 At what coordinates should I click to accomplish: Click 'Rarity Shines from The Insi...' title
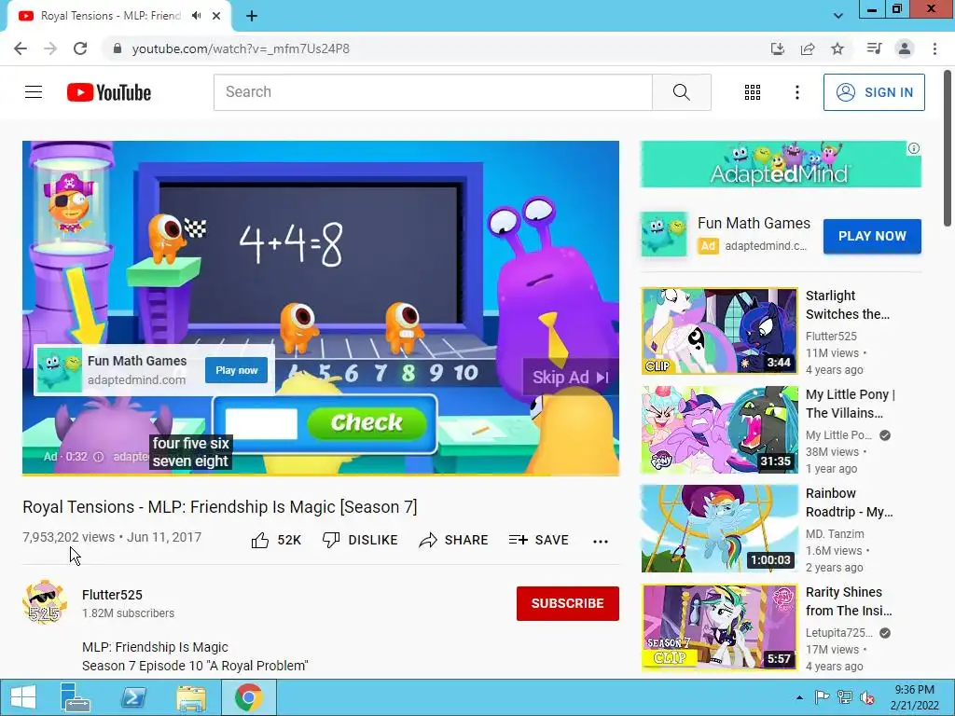(849, 601)
